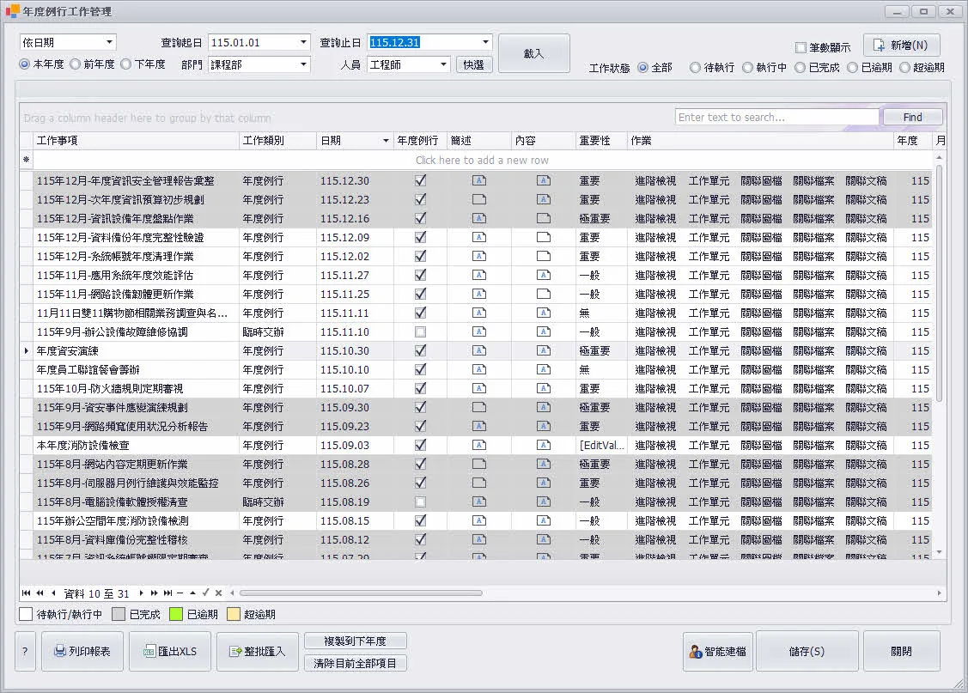Click the 'Click here to add a new row' row

coord(482,161)
